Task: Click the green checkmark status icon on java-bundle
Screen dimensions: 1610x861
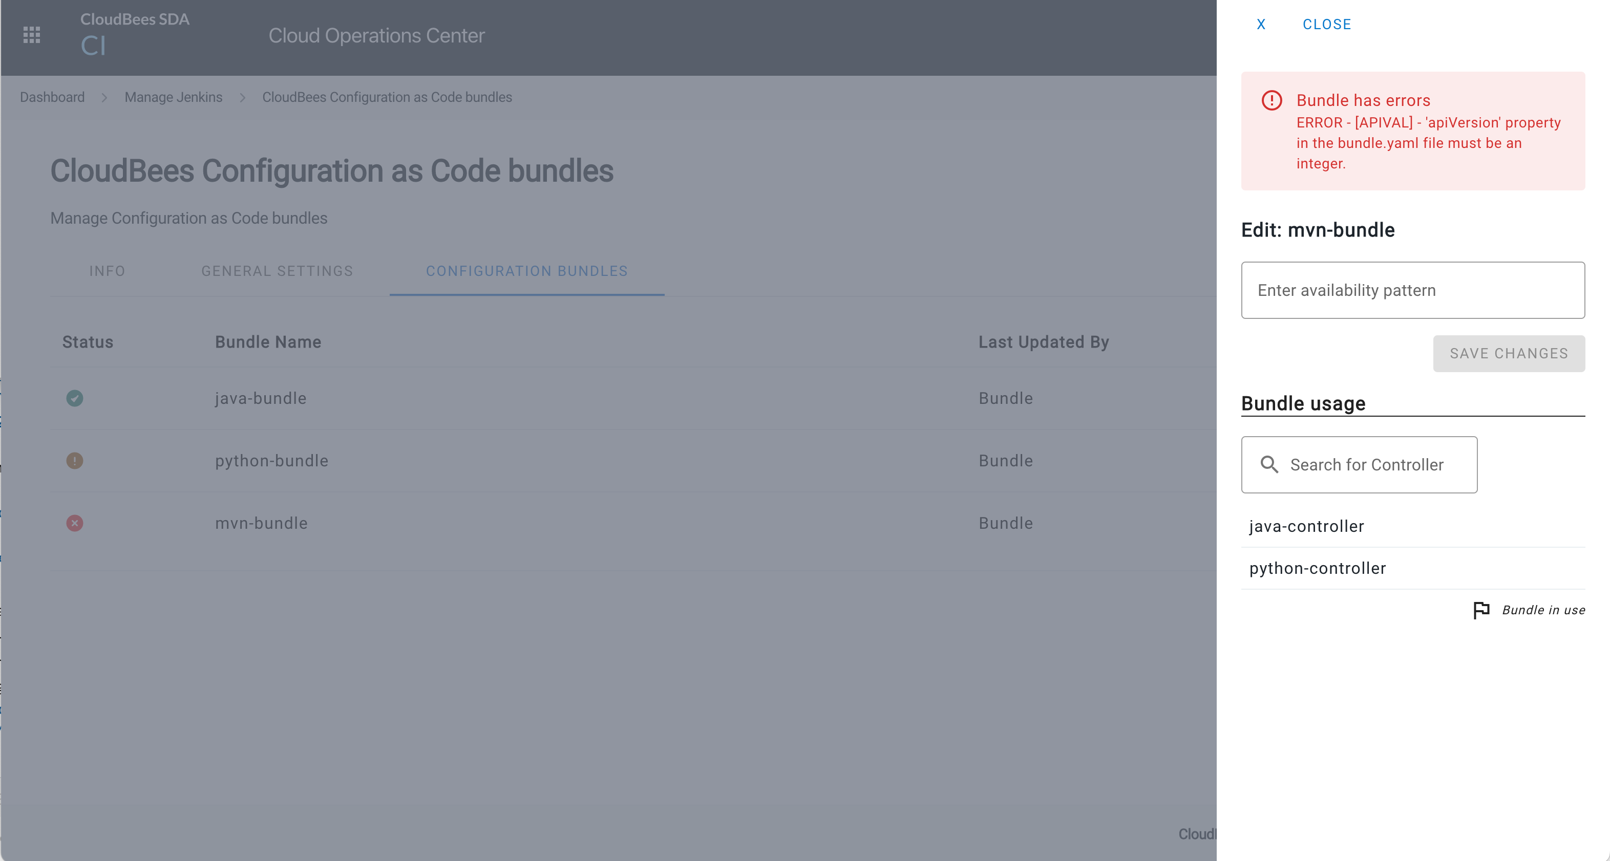Action: 75,398
